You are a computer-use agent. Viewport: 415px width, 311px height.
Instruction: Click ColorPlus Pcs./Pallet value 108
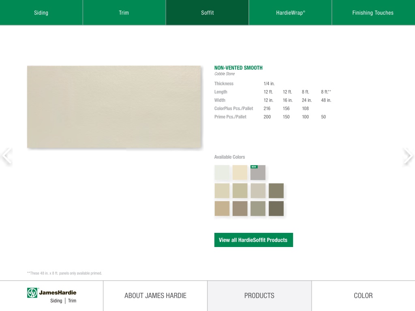[306, 109]
